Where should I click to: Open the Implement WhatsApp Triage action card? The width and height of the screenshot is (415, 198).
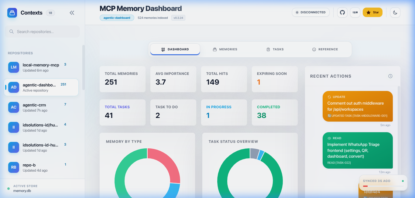pos(358,150)
